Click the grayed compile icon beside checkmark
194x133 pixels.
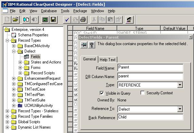pyautogui.click(x=75, y=20)
